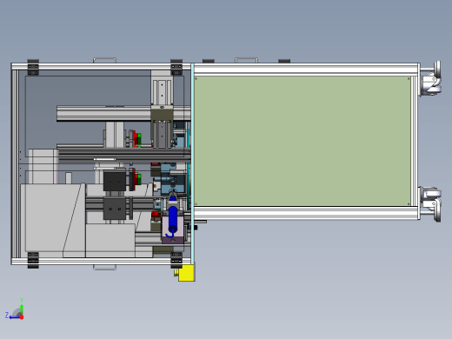Select the lower dark motor block
Image resolution: width=452 pixels, height=339 pixels.
[115, 209]
